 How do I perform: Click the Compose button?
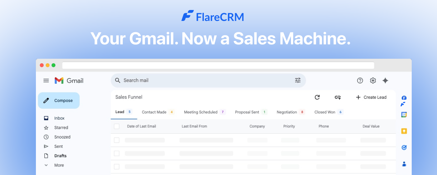click(x=59, y=101)
